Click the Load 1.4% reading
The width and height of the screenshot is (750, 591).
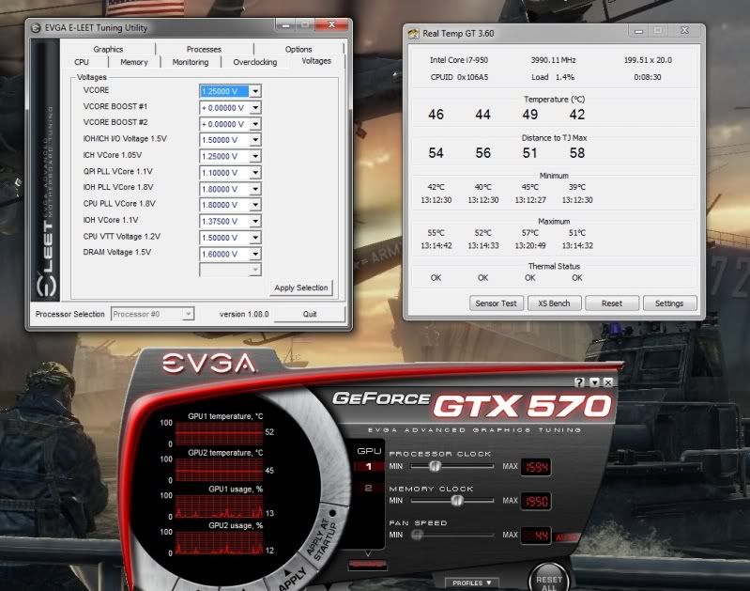click(553, 77)
